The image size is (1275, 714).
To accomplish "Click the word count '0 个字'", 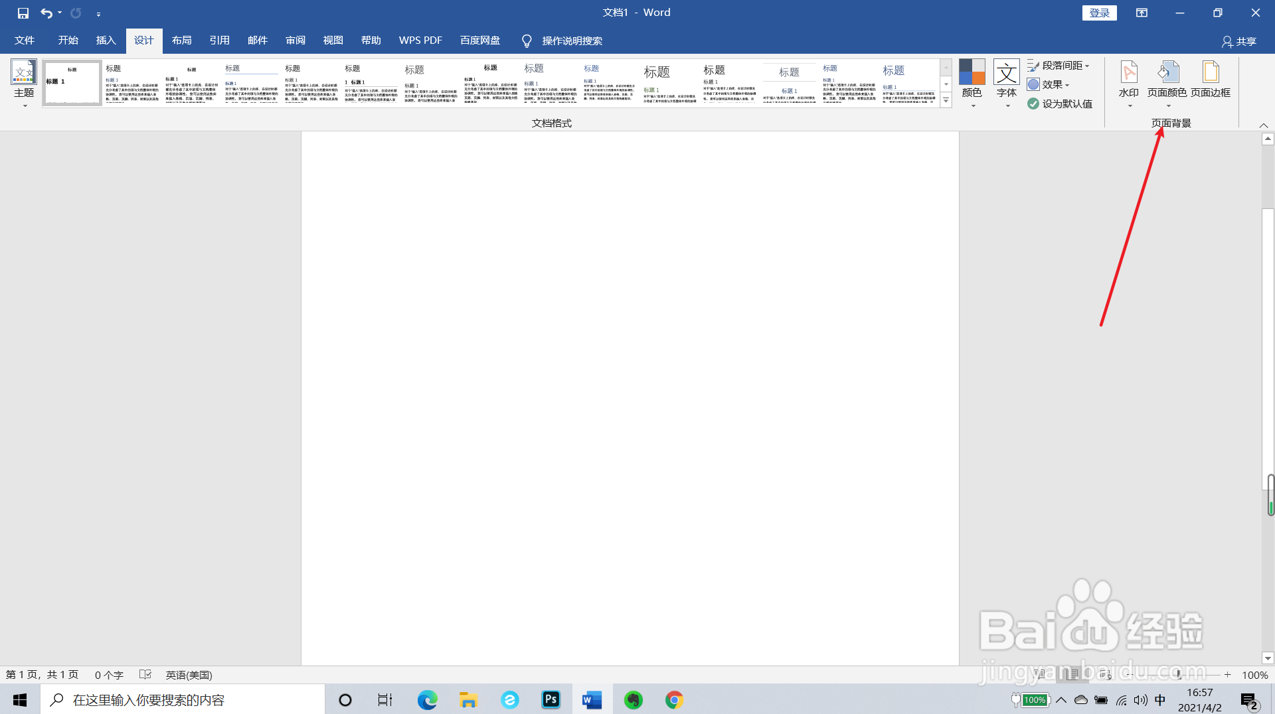I will (109, 675).
